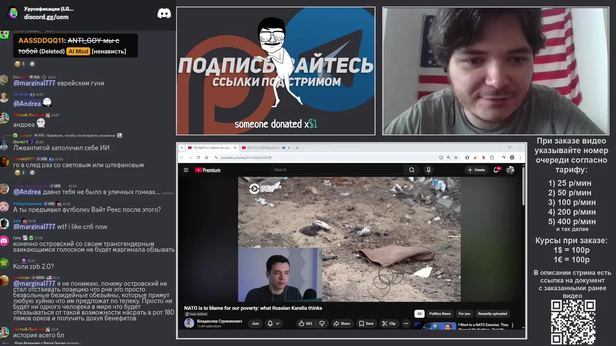This screenshot has width=616, height=346.
Task: Click the QR code in the overlay
Action: tap(573, 322)
